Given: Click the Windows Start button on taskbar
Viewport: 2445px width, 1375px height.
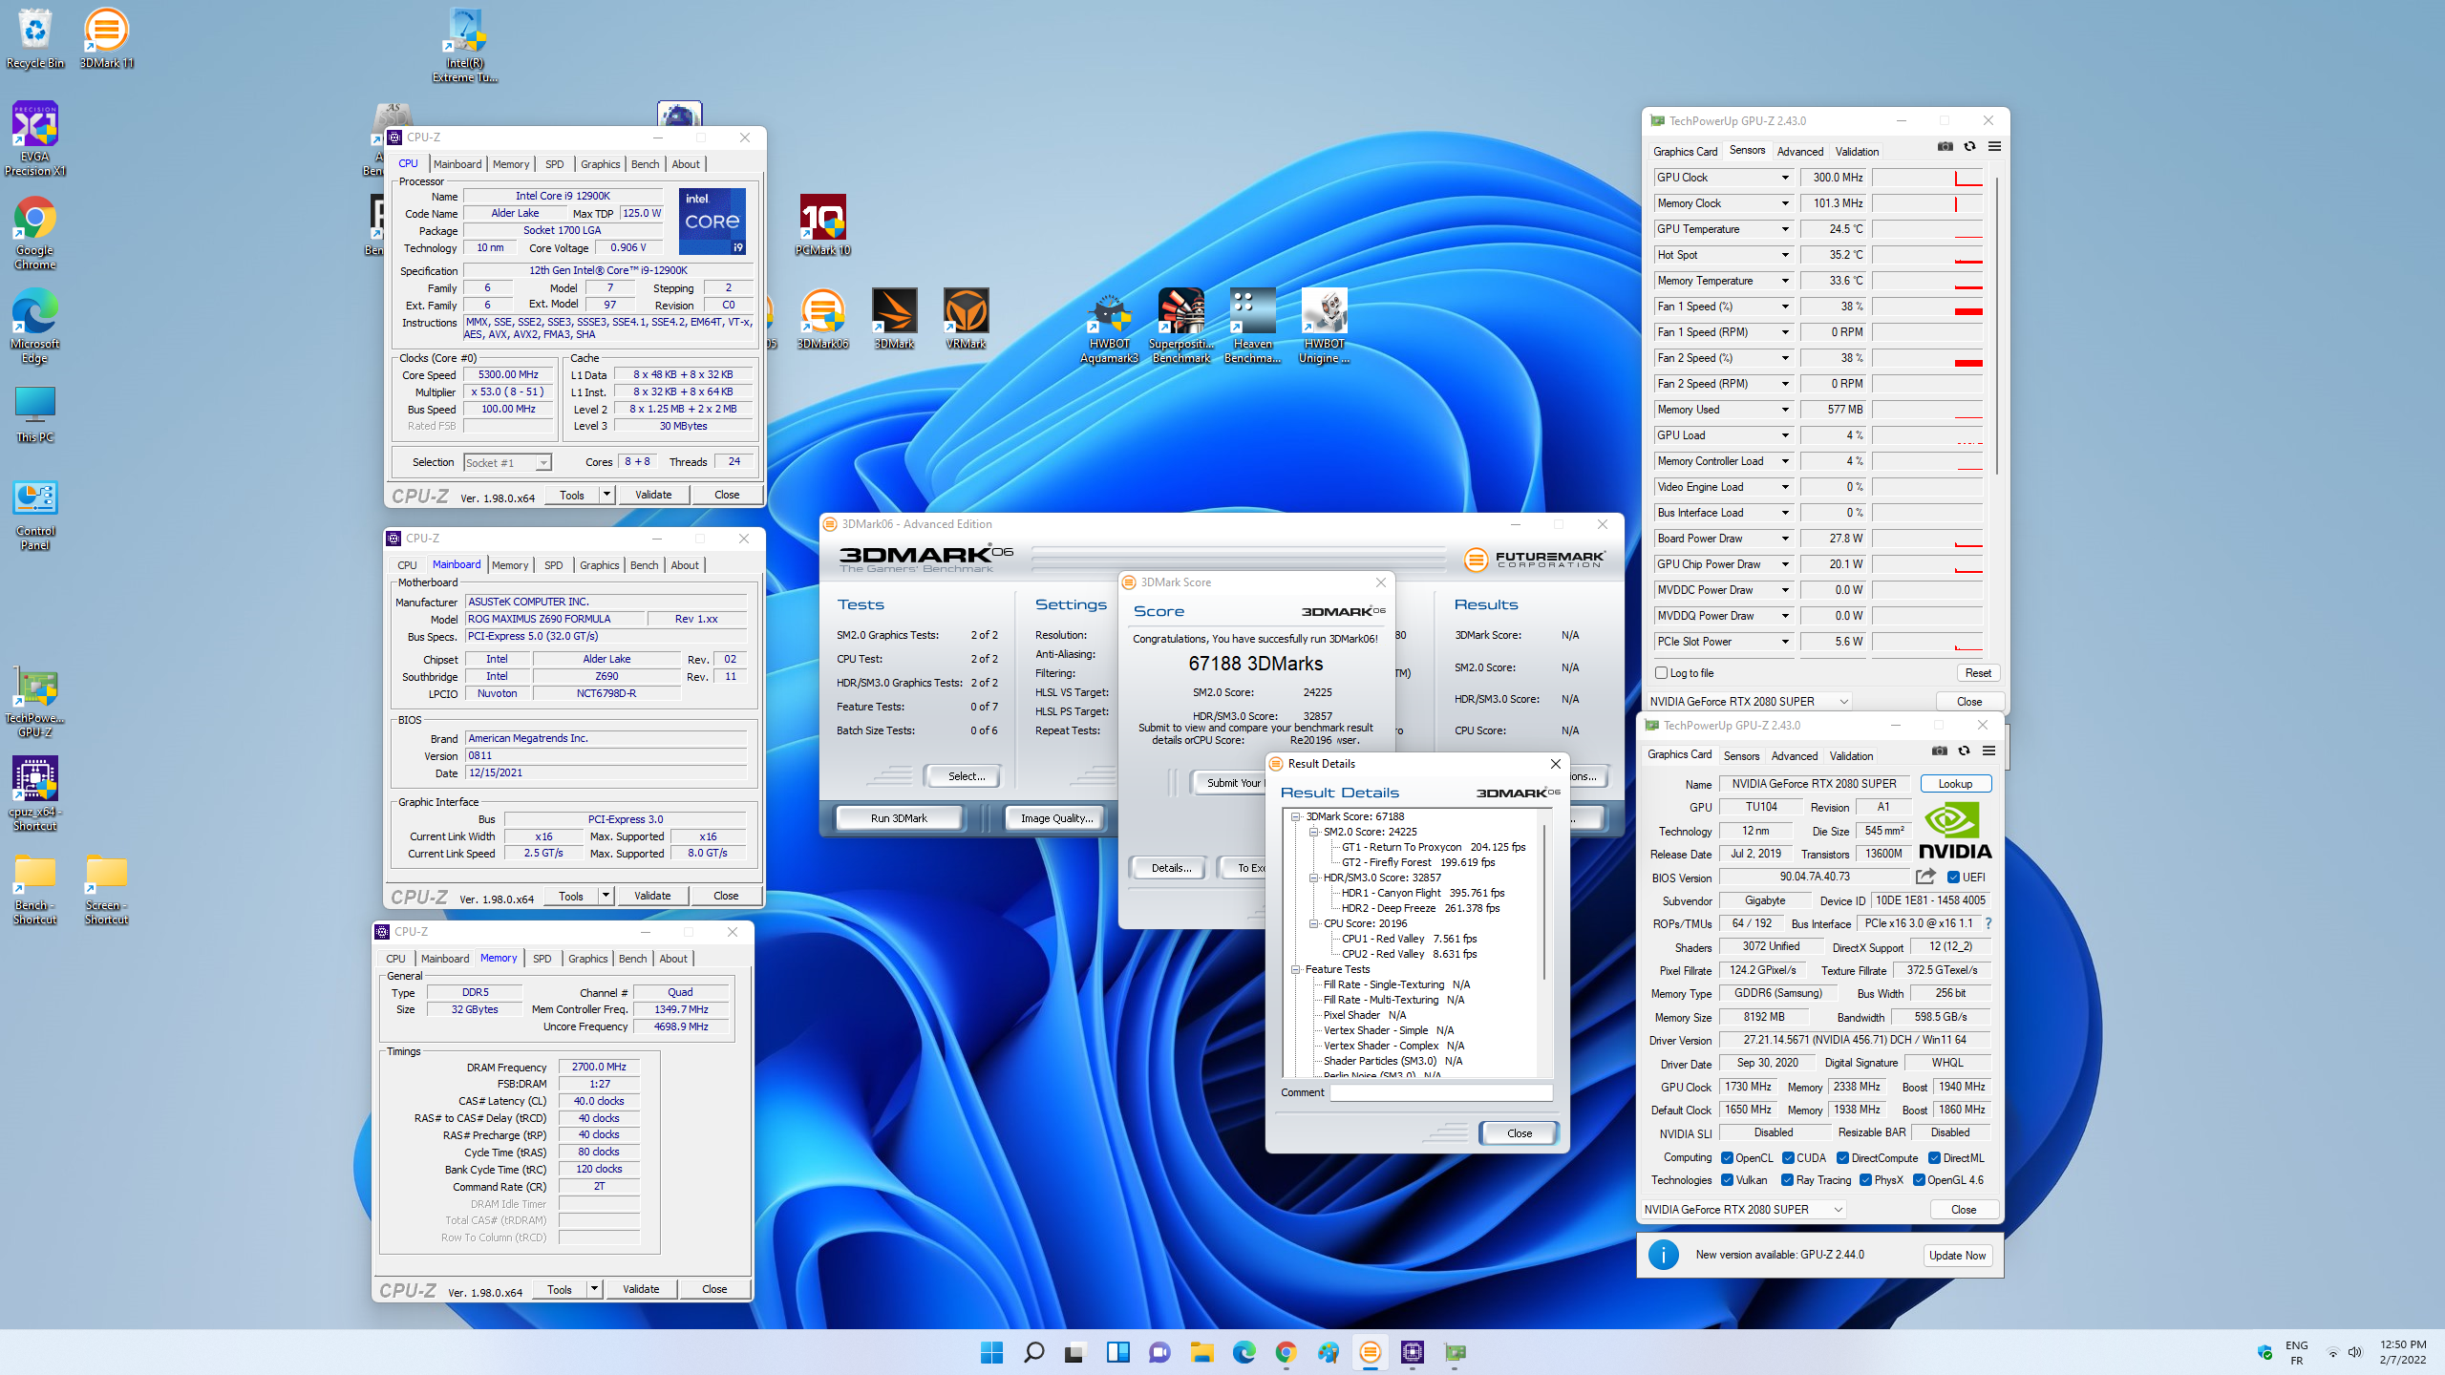Looking at the screenshot, I should pyautogui.click(x=991, y=1352).
